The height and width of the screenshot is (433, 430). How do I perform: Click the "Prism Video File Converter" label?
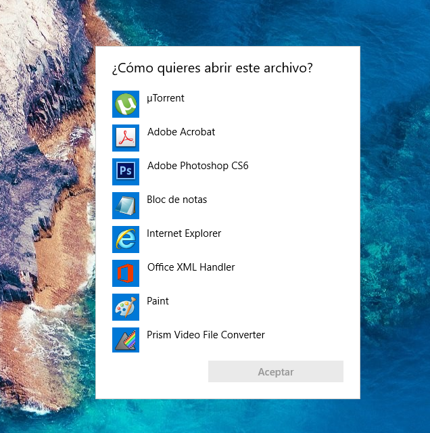pos(206,335)
